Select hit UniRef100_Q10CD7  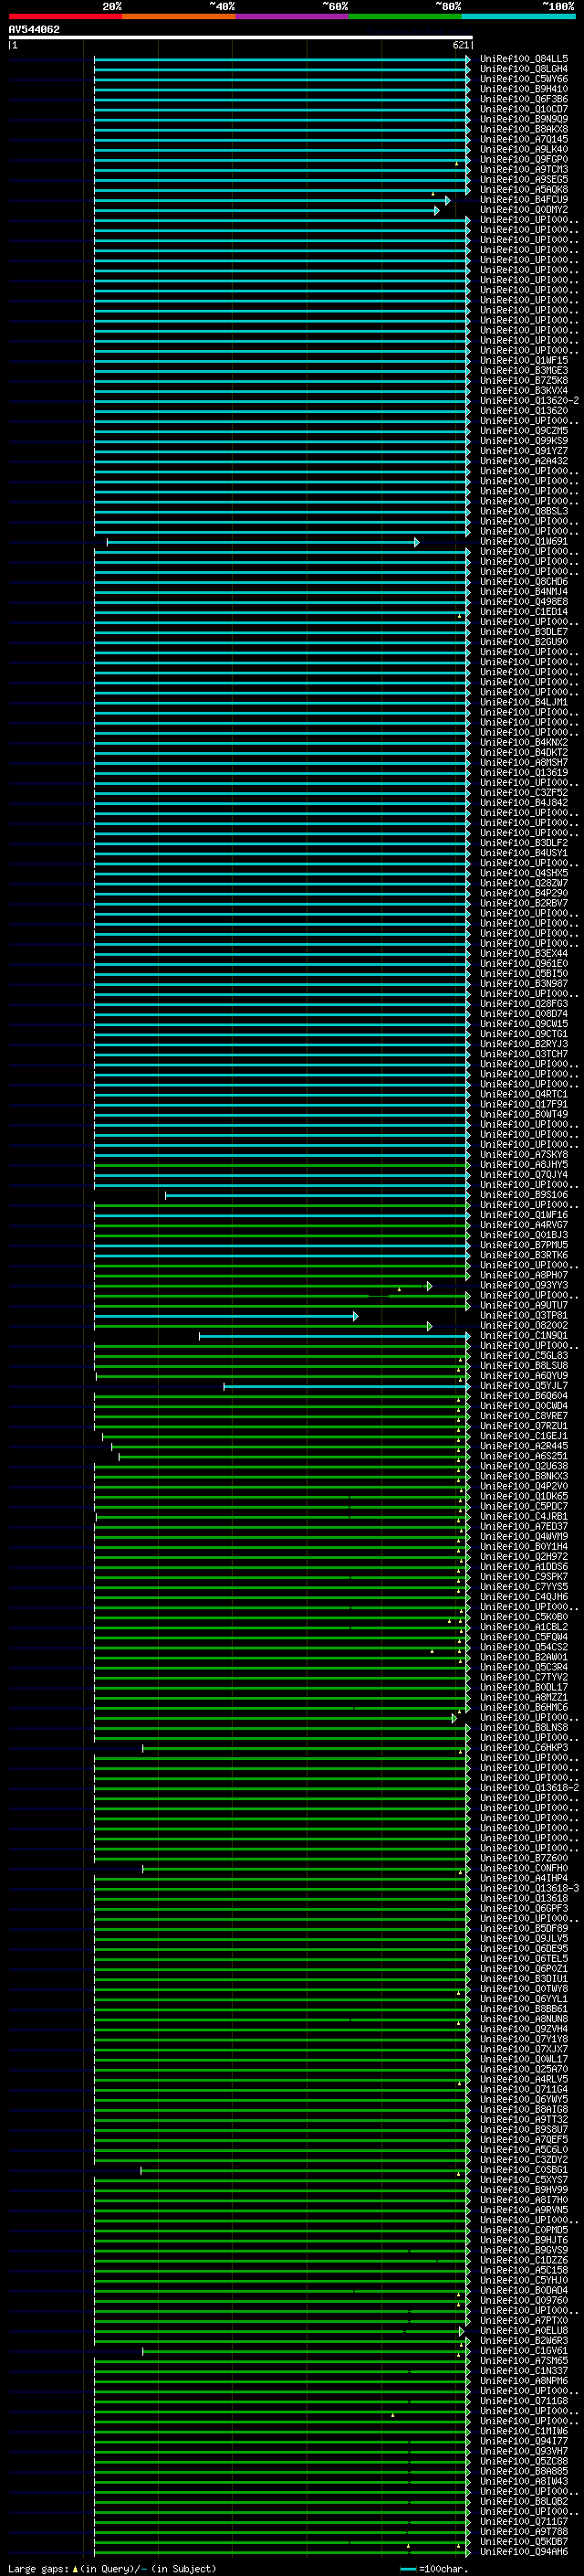point(524,109)
